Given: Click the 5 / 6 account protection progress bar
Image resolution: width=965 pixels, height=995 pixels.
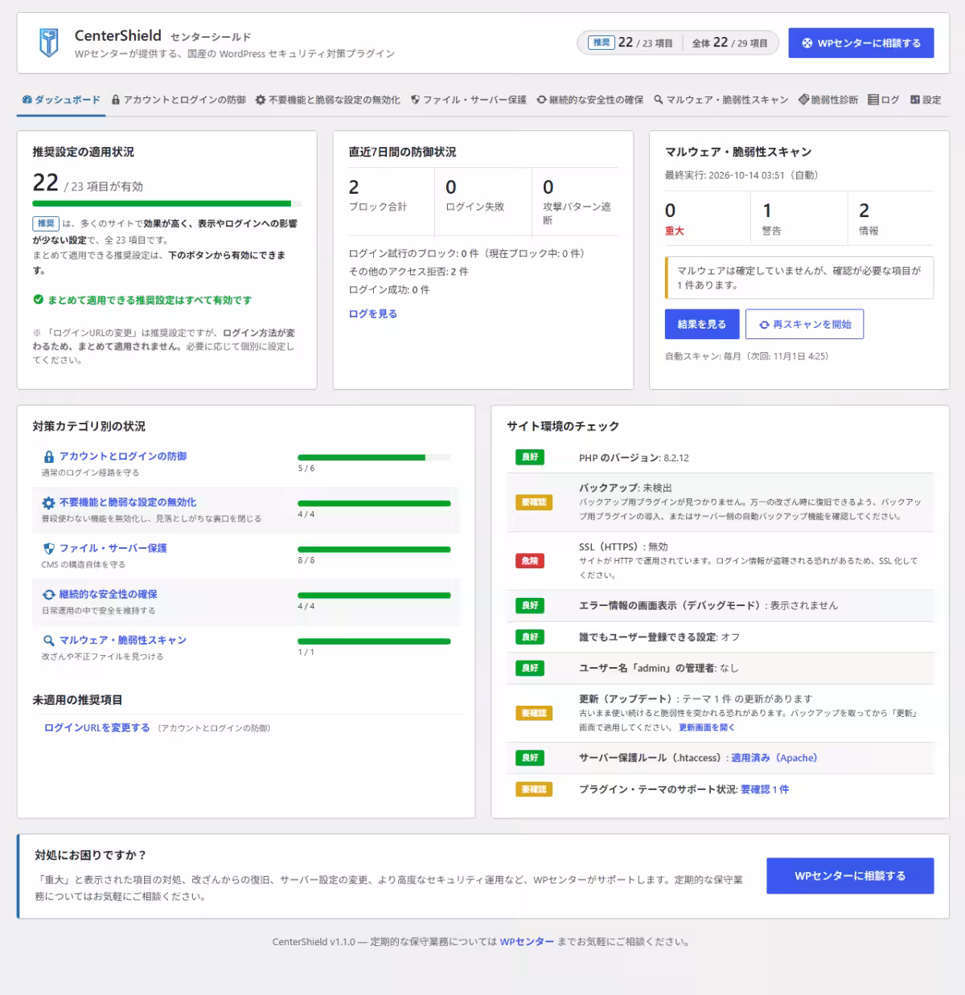Looking at the screenshot, I should 374,457.
